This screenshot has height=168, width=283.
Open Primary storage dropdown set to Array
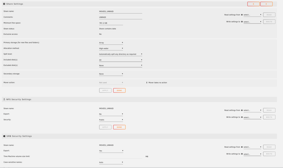coord(111,43)
